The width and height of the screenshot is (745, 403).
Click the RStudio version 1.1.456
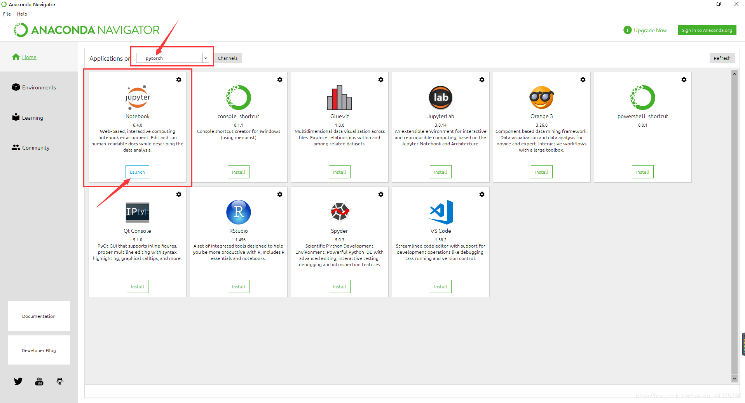point(239,240)
